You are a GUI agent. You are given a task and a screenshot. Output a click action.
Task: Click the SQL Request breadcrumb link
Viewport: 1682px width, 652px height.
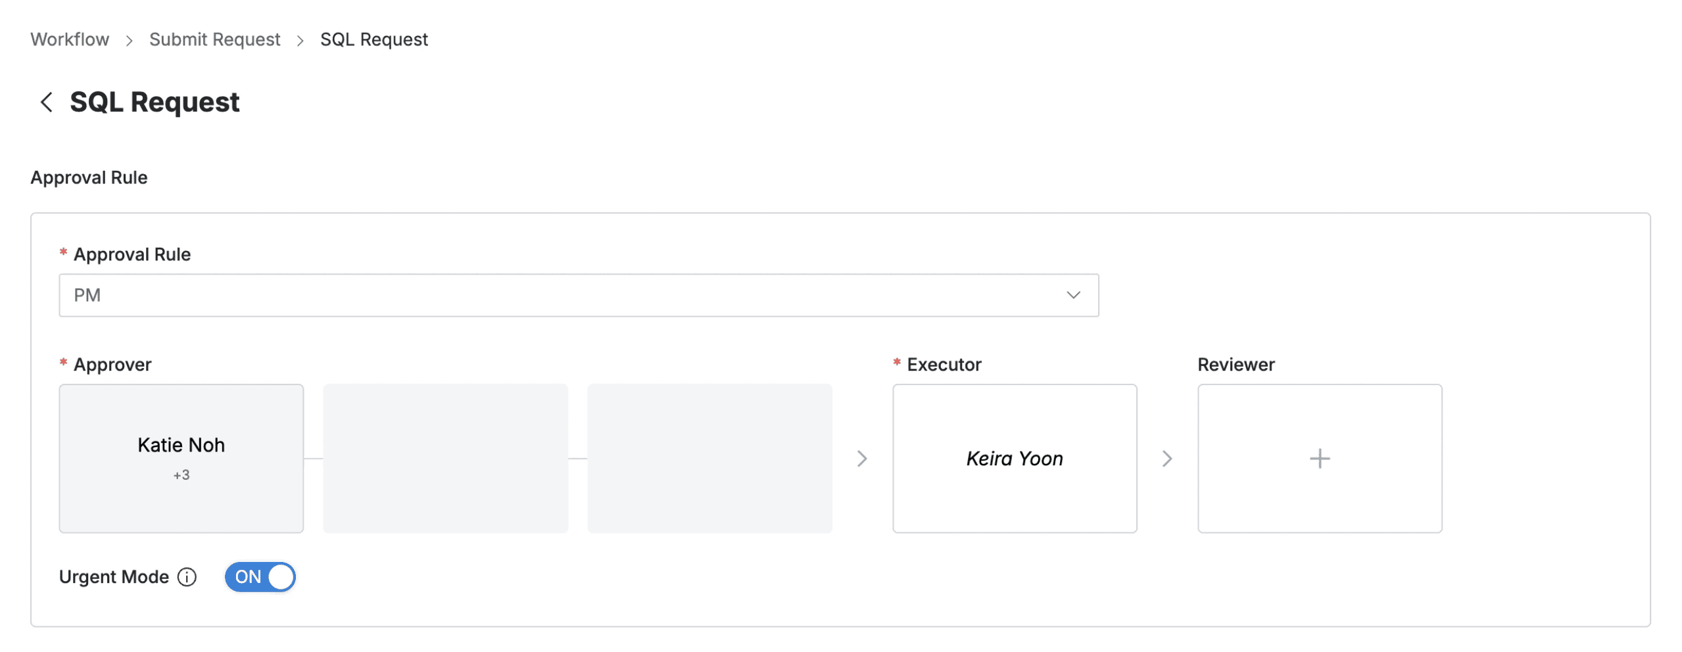(373, 39)
